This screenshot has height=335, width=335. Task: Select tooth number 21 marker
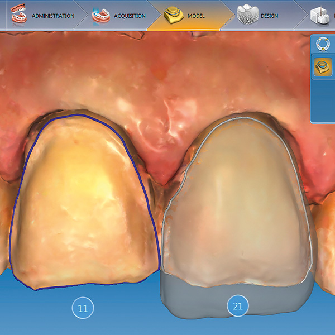[237, 305]
